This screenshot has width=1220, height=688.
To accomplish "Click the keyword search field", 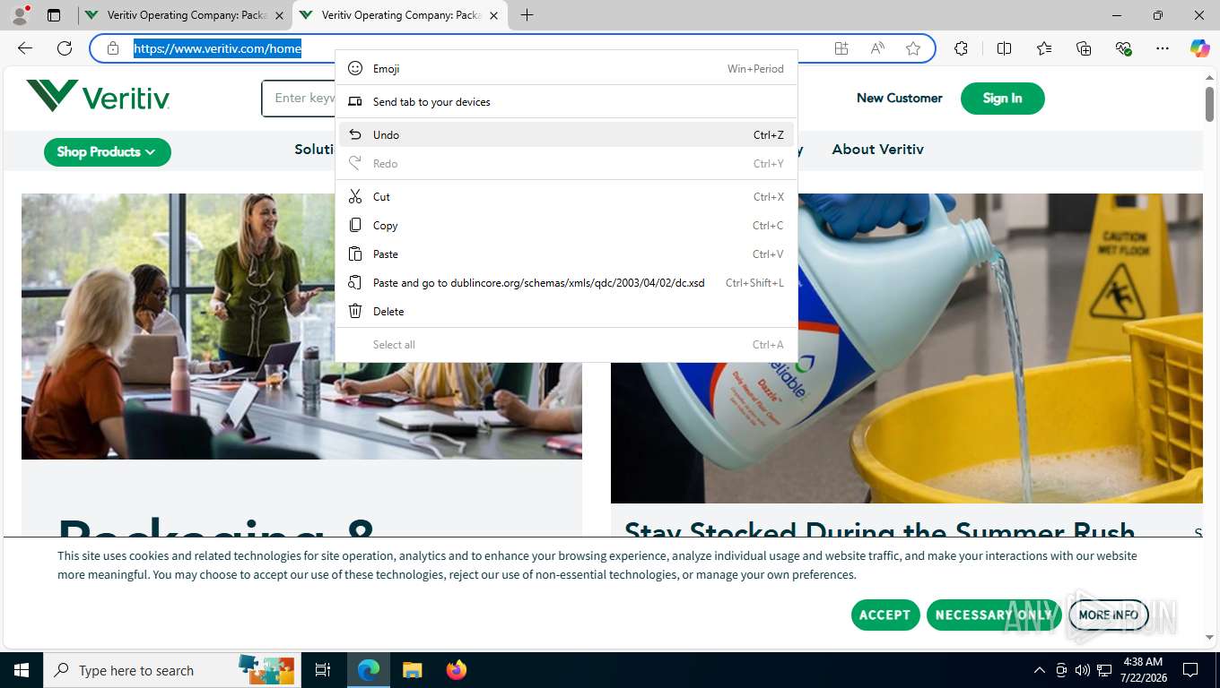I will tap(299, 99).
